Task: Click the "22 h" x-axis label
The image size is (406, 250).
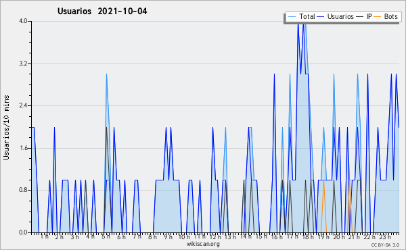Action: tap(369, 237)
